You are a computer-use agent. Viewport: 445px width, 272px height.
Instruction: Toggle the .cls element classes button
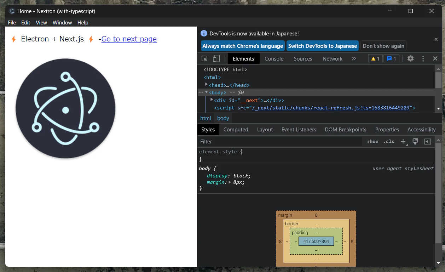click(389, 142)
